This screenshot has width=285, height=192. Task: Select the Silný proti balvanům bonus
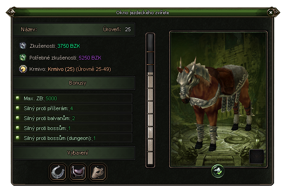pos(73,118)
